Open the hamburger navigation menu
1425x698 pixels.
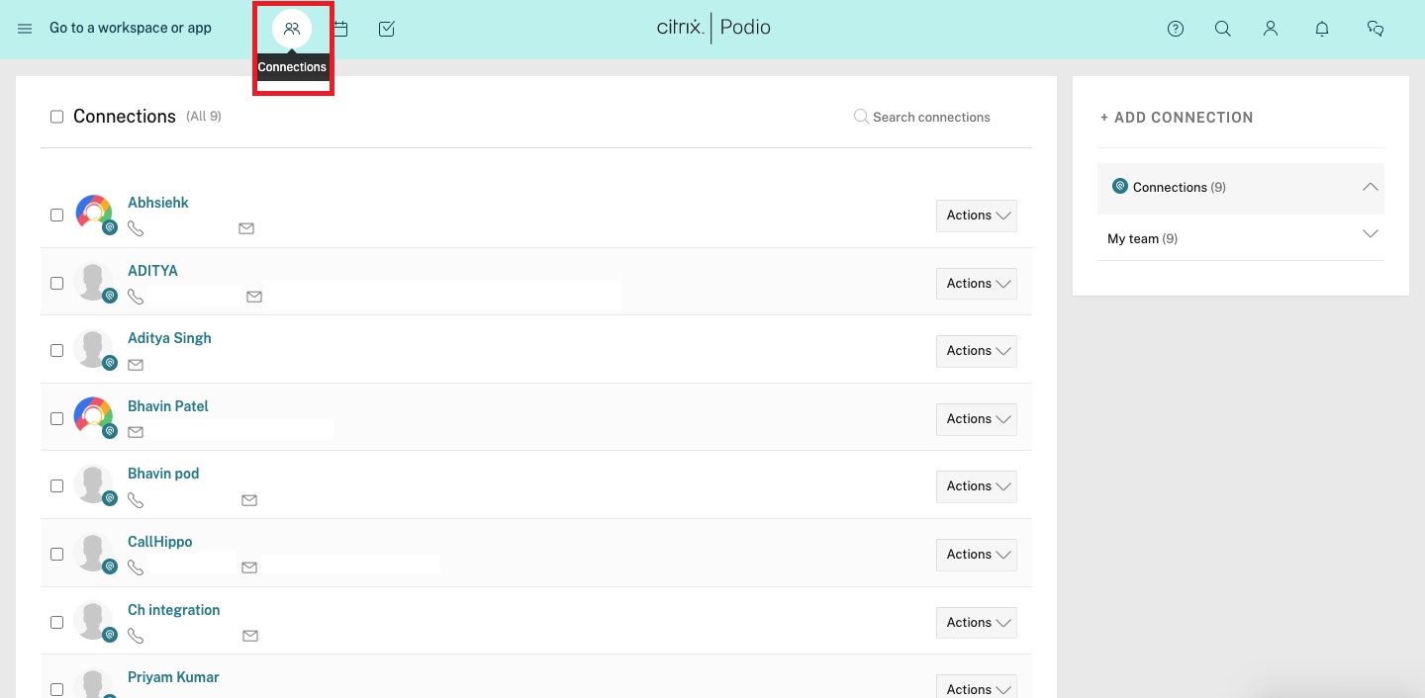(x=25, y=29)
